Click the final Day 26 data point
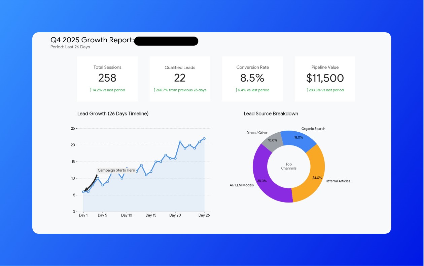This screenshot has width=424, height=266. point(204,138)
